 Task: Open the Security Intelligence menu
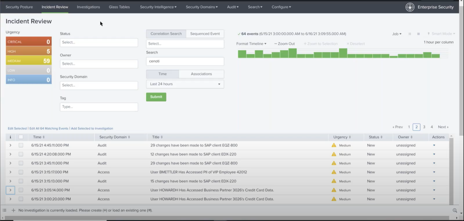coord(158,7)
